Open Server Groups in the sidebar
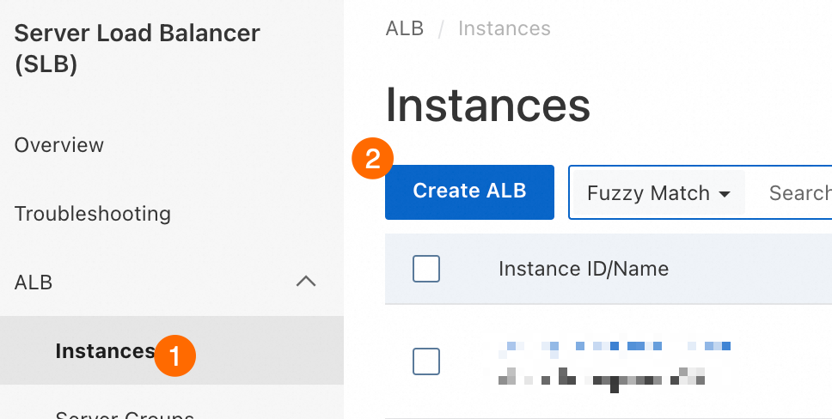The width and height of the screenshot is (832, 419). click(x=124, y=414)
